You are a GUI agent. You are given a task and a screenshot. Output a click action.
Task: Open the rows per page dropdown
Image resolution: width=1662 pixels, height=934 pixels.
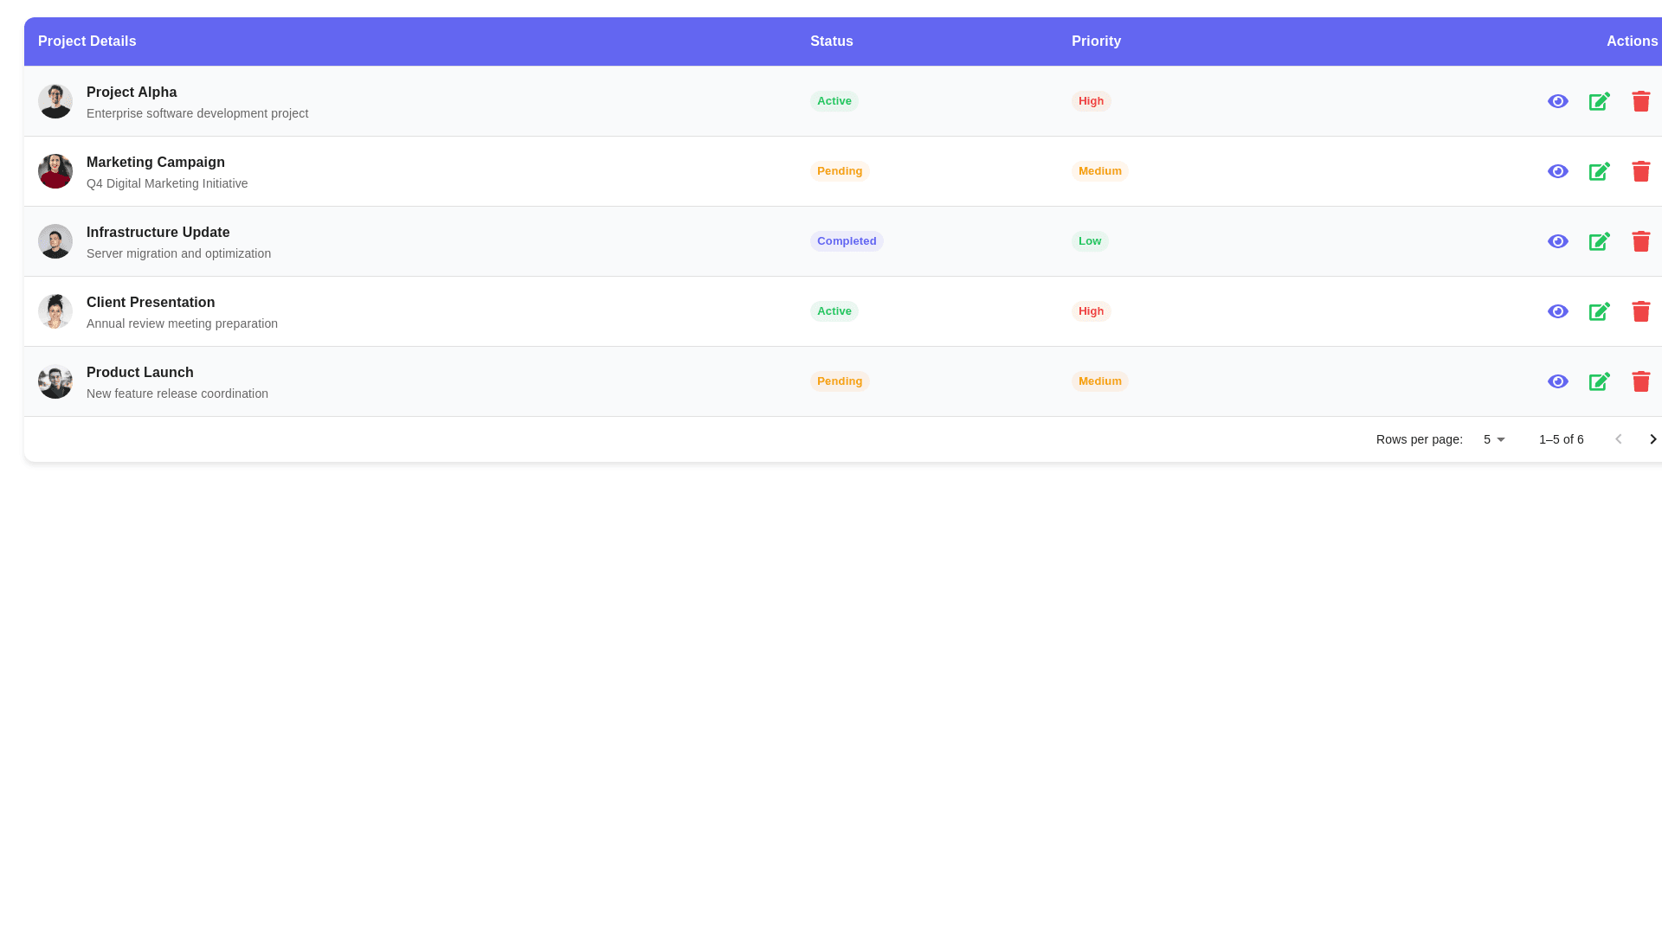[x=1492, y=439]
